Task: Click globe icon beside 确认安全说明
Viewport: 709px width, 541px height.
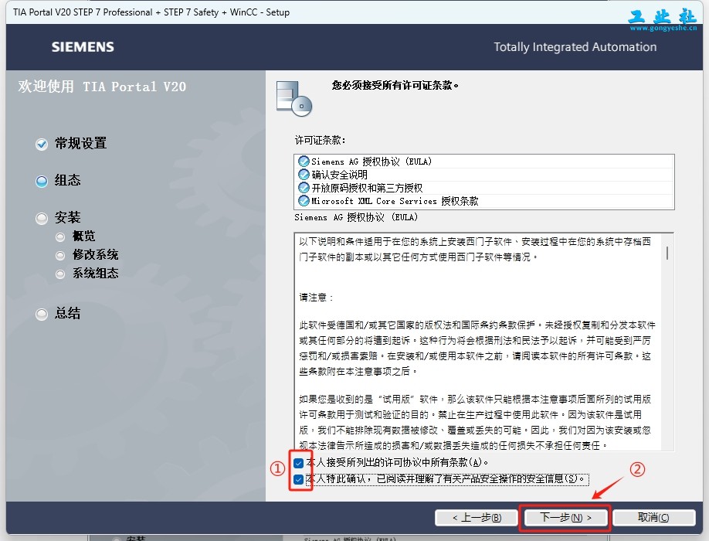Action: (304, 175)
